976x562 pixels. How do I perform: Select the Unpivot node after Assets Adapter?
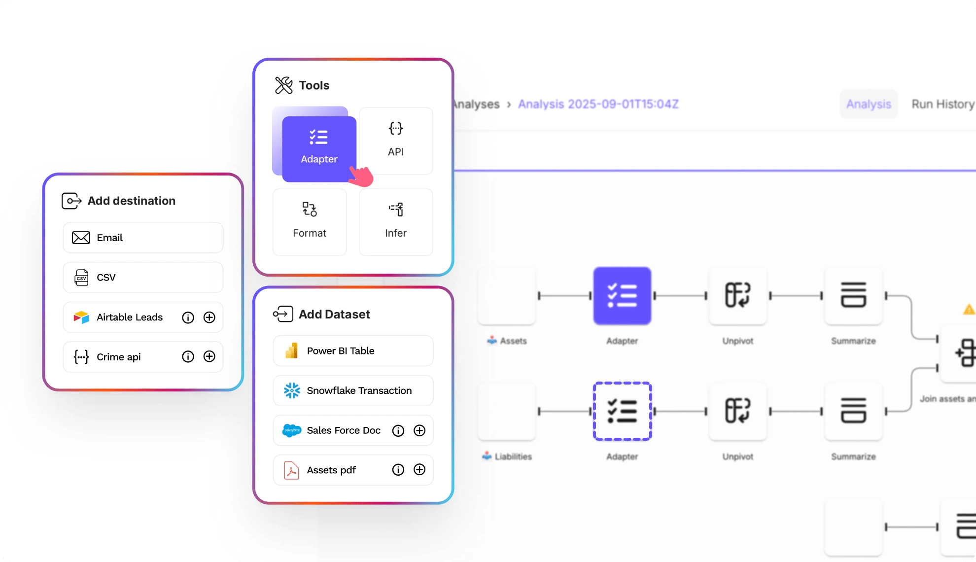737,295
